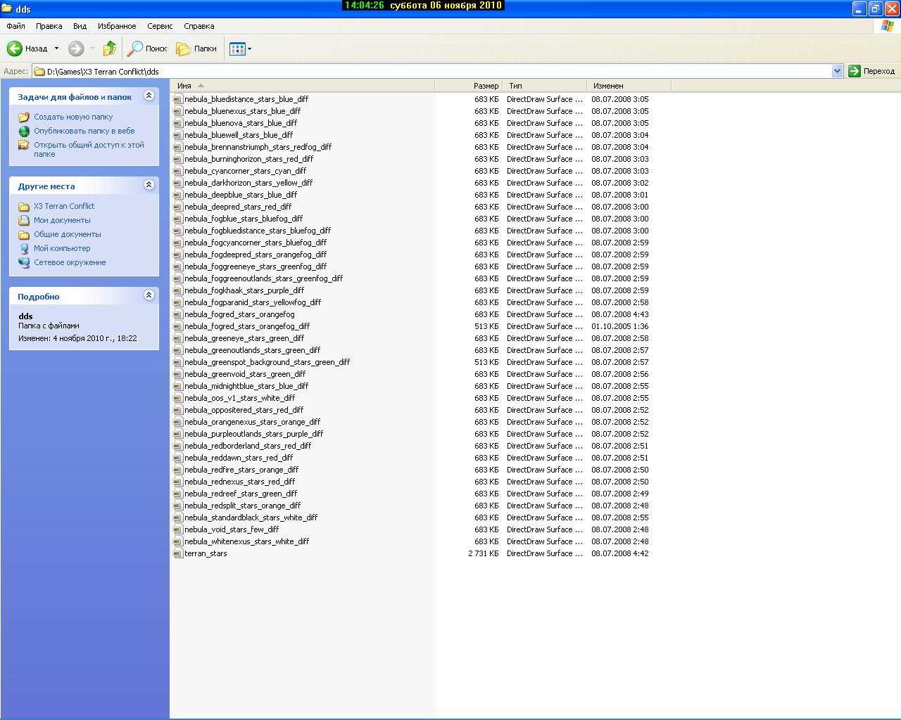
Task: Open the Файл menu
Action: [15, 26]
